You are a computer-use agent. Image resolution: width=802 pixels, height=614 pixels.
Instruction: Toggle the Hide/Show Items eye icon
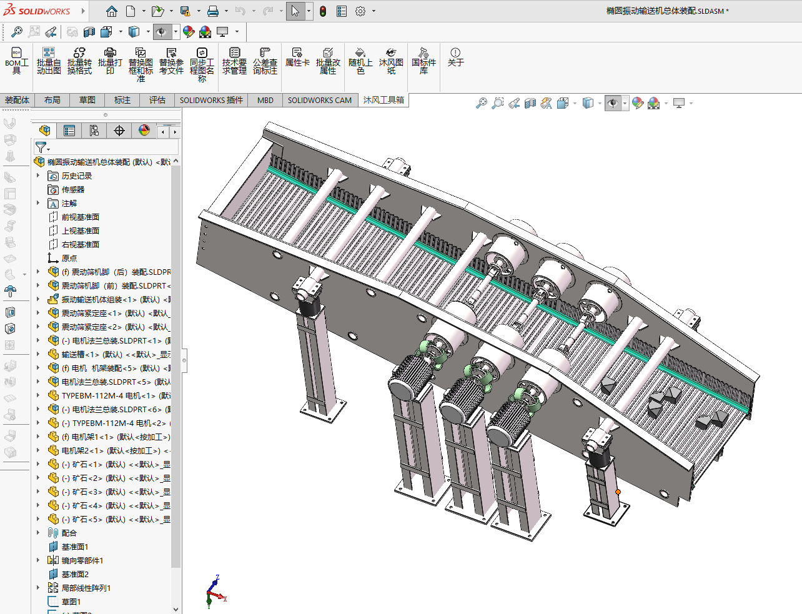(x=613, y=103)
